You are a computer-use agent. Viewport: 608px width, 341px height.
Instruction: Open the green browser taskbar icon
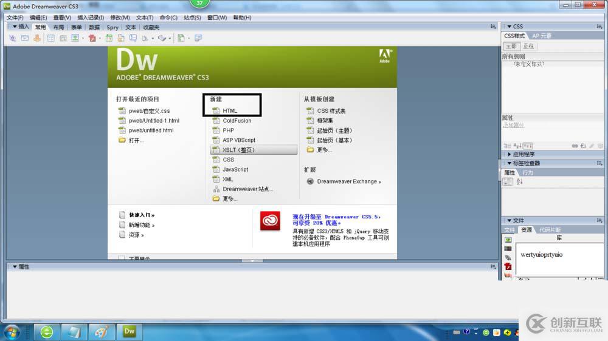point(47,332)
